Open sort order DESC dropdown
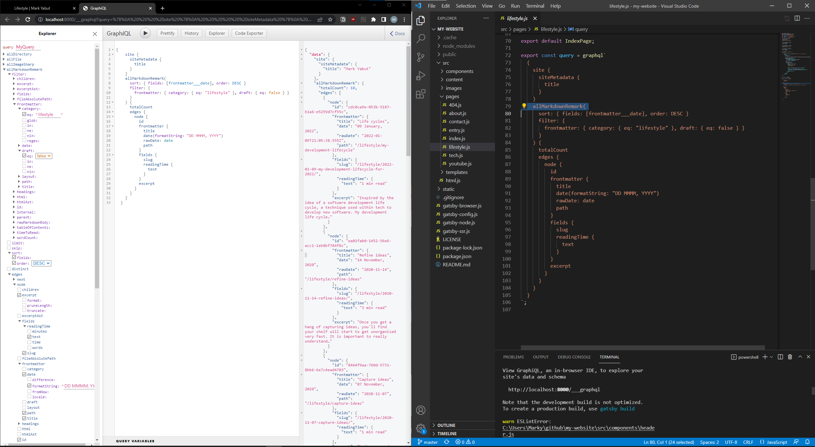Image resolution: width=815 pixels, height=447 pixels. click(x=41, y=263)
